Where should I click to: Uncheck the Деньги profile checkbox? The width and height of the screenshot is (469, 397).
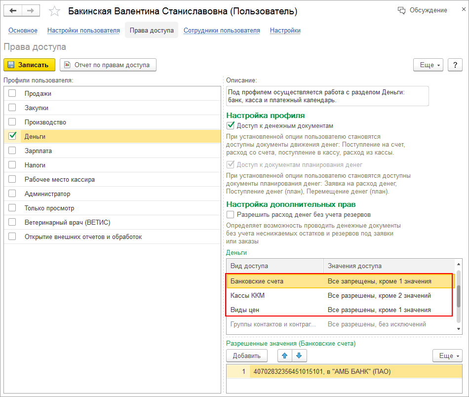click(x=12, y=136)
